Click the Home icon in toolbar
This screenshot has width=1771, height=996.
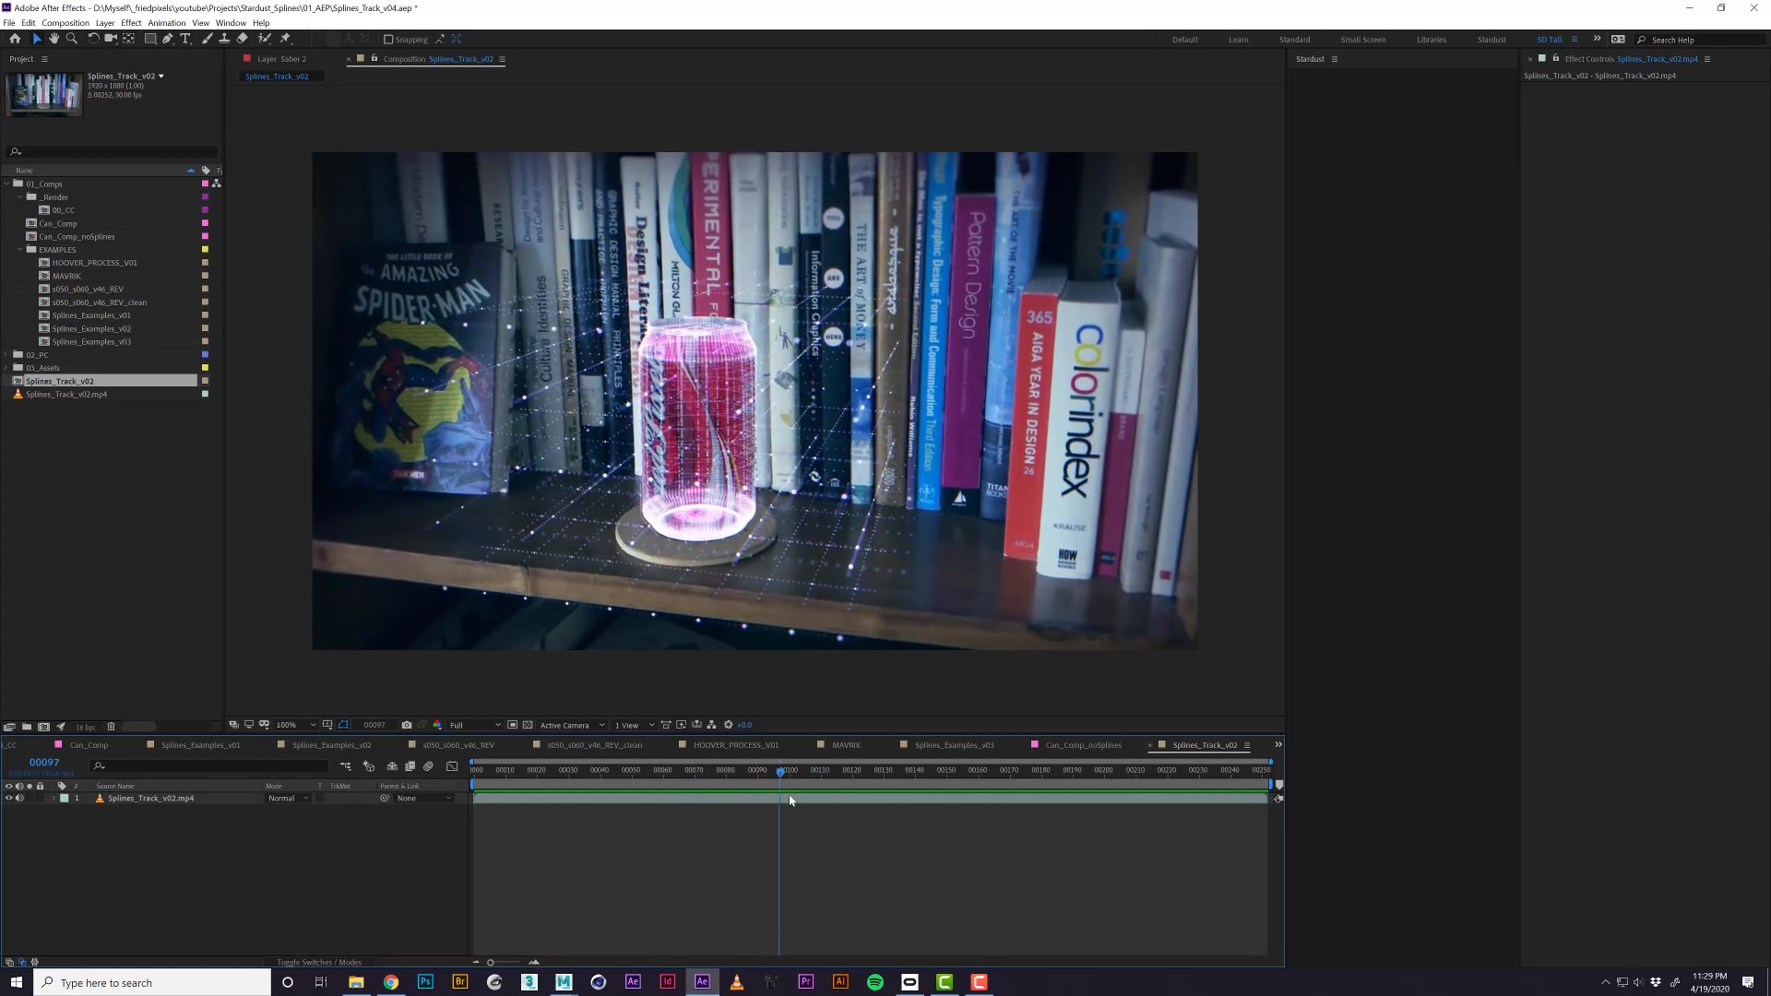(x=15, y=39)
